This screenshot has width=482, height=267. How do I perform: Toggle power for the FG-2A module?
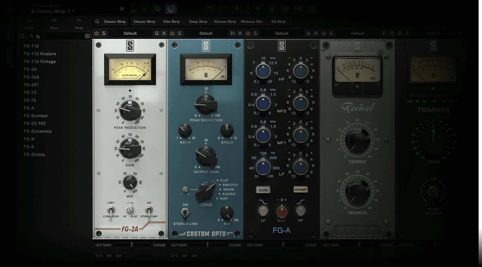point(96,33)
